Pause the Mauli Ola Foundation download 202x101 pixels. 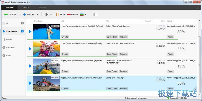[170, 71]
